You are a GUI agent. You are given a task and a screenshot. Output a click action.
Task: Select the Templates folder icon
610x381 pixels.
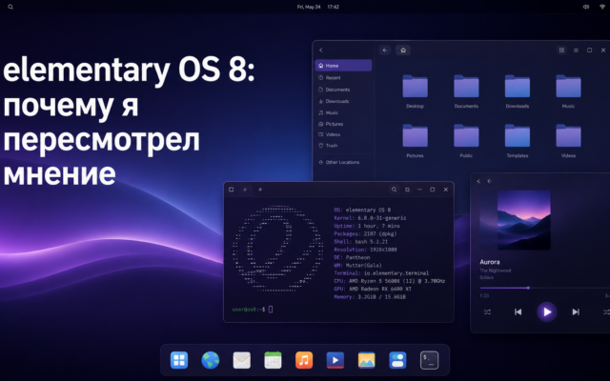click(518, 135)
